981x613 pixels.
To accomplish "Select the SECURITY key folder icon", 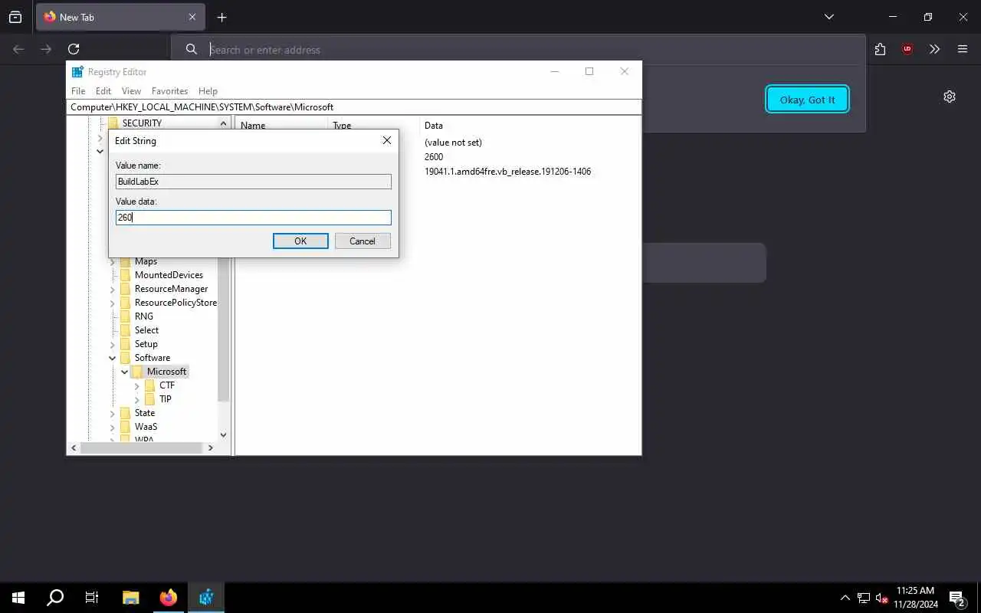I will 113,123.
